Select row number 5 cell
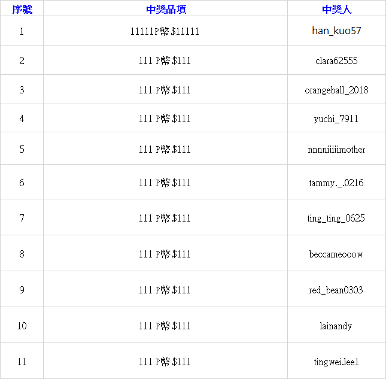This screenshot has width=386, height=379. click(x=22, y=149)
